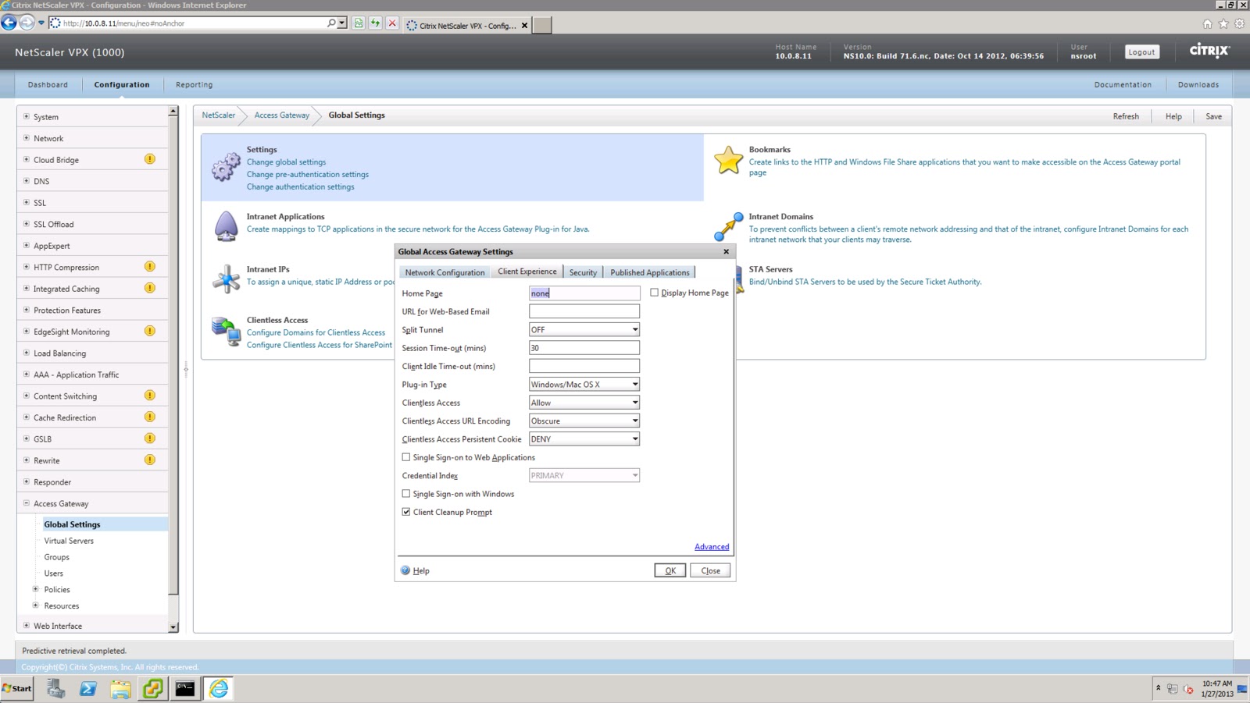Go back using the browser Back arrow
Image resolution: width=1250 pixels, height=703 pixels.
9,23
